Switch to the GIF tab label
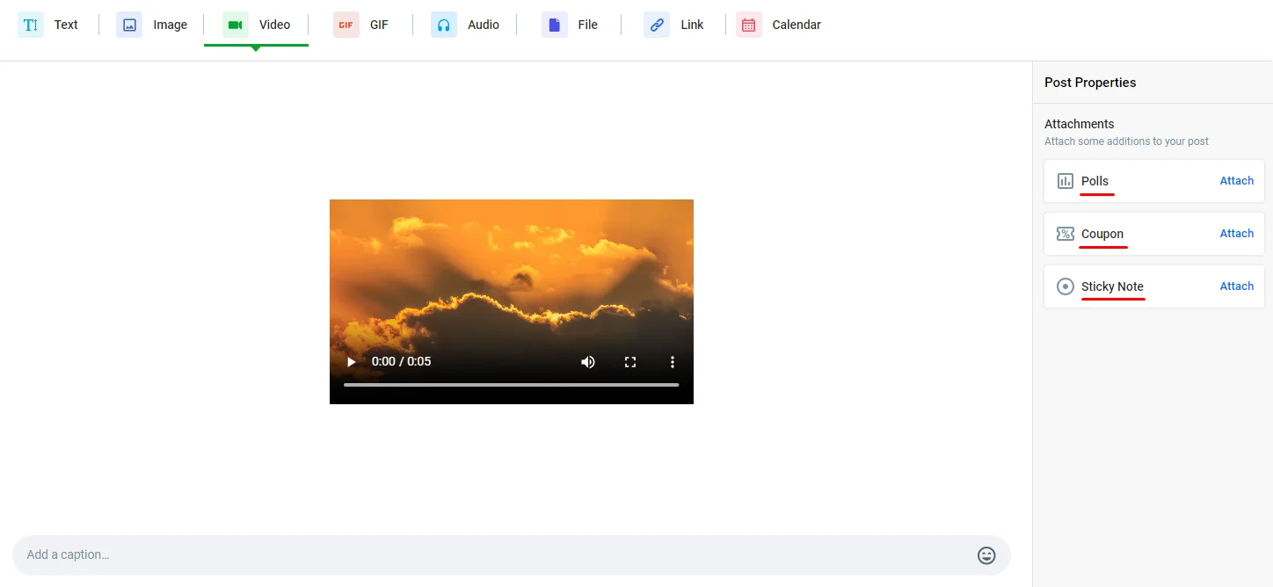Viewport: 1273px width, 587px height. [379, 25]
